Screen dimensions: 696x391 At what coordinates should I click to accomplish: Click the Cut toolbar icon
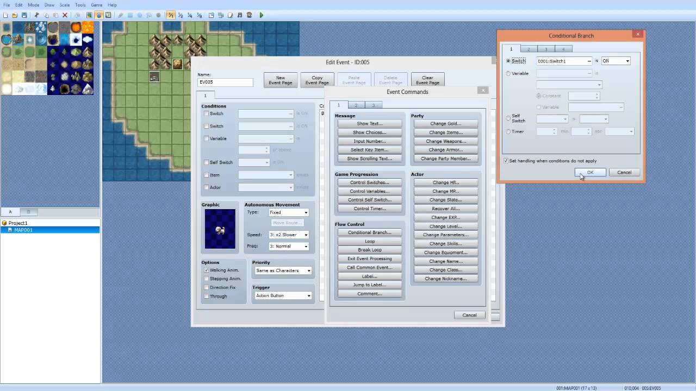37,15
